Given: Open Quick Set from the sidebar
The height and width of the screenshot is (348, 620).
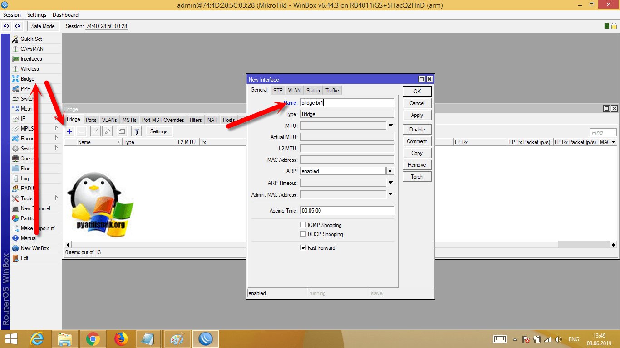Looking at the screenshot, I should tap(31, 39).
